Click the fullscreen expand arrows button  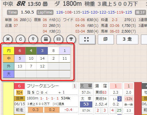(x=87, y=39)
